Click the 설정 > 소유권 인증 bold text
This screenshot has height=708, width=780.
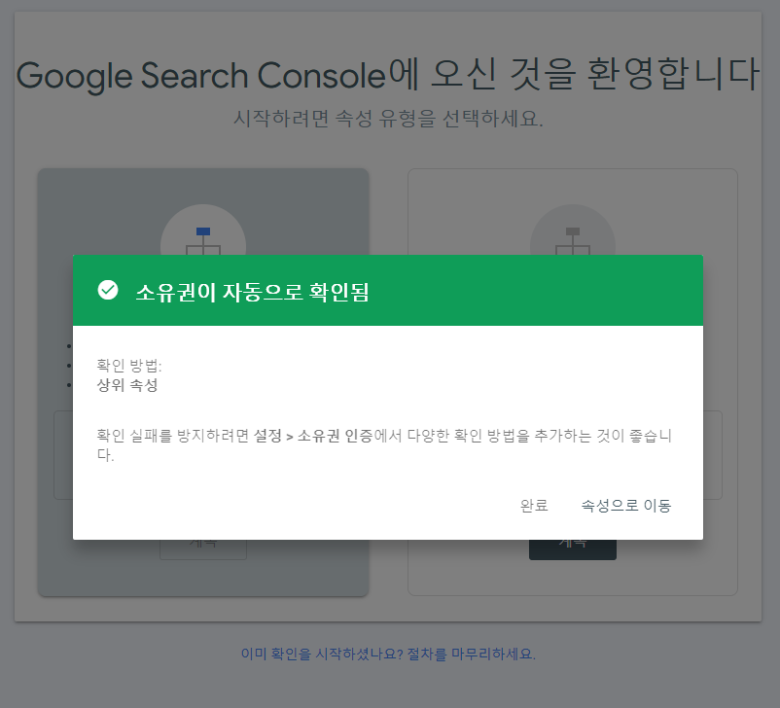(x=313, y=436)
